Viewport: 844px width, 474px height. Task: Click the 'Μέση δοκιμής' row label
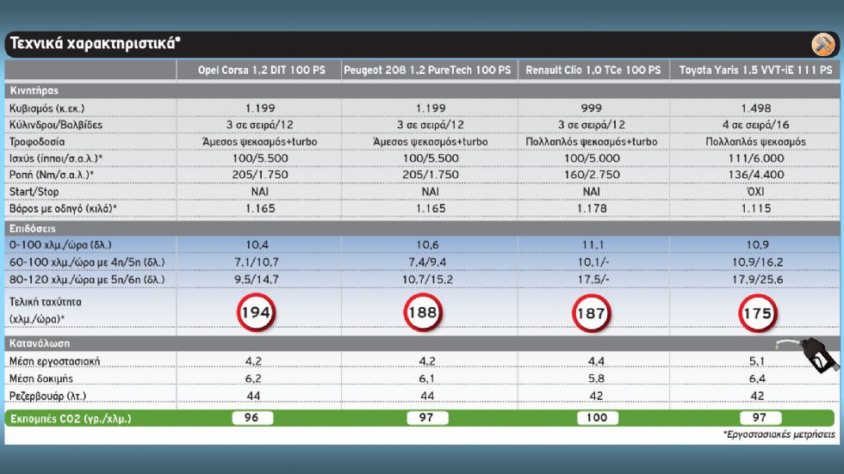click(41, 379)
